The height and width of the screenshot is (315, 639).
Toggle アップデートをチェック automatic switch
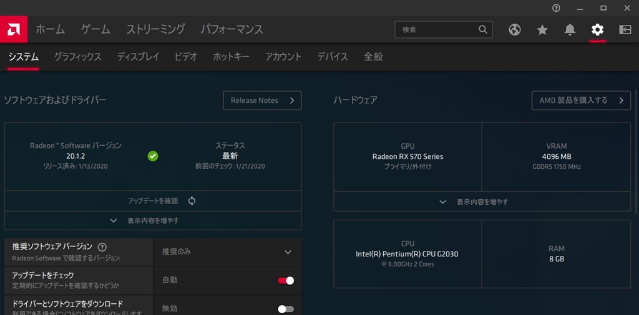(286, 281)
